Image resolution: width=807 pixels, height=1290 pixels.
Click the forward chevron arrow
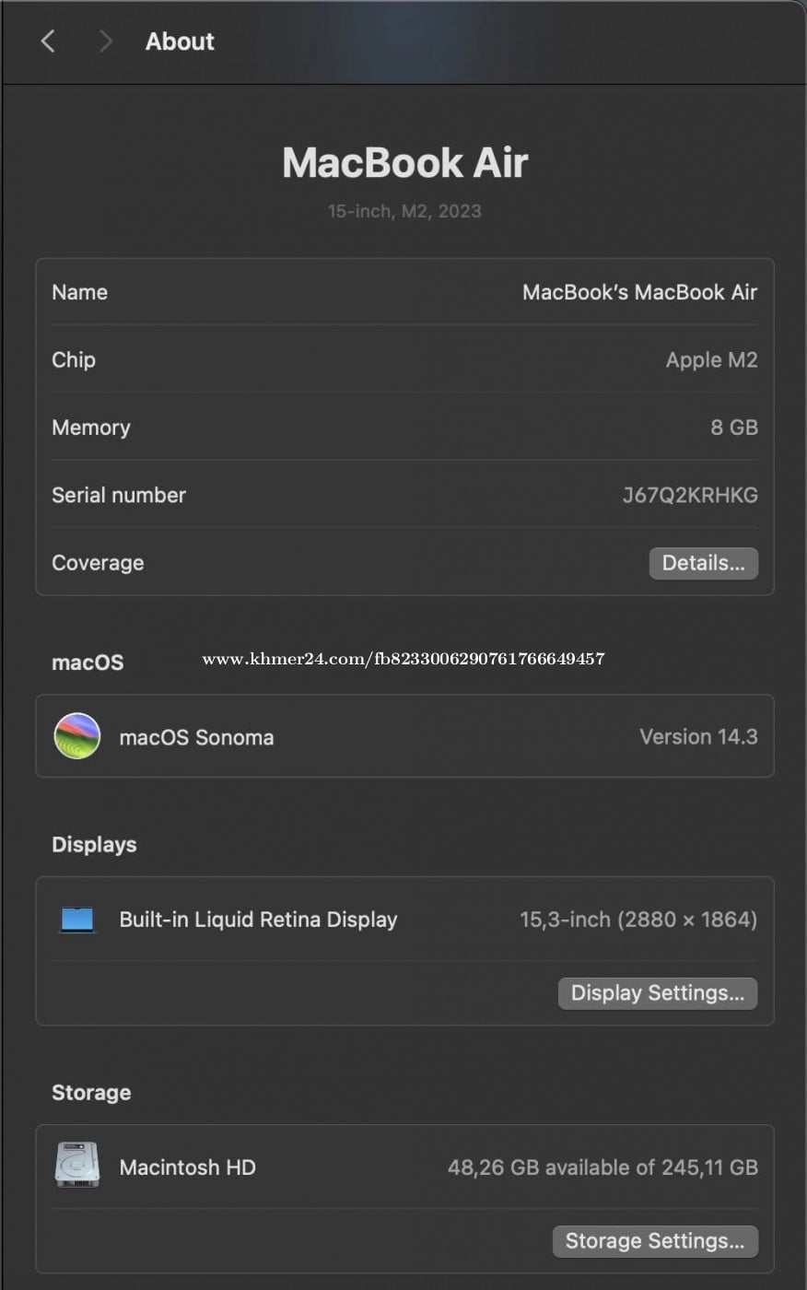tap(106, 41)
